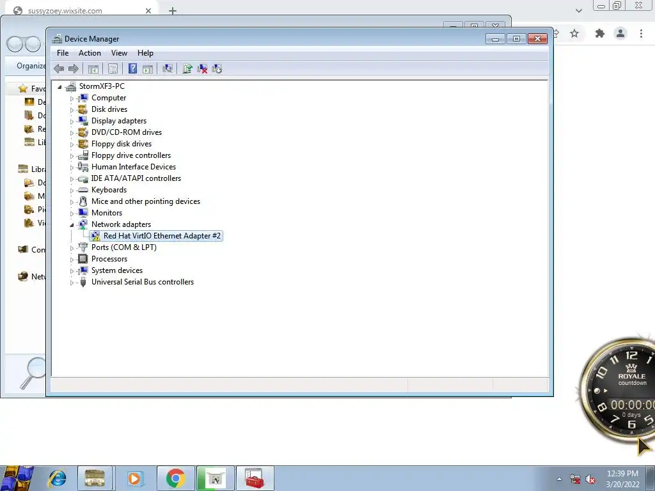655x491 pixels.
Task: Select the sussyzoey.wixsite.com Chrome tab
Action: click(83, 11)
